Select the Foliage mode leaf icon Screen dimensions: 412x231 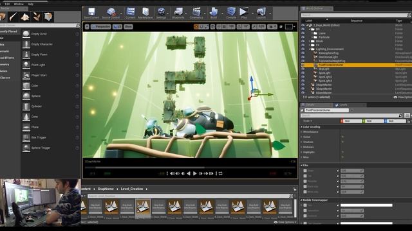coord(37,17)
